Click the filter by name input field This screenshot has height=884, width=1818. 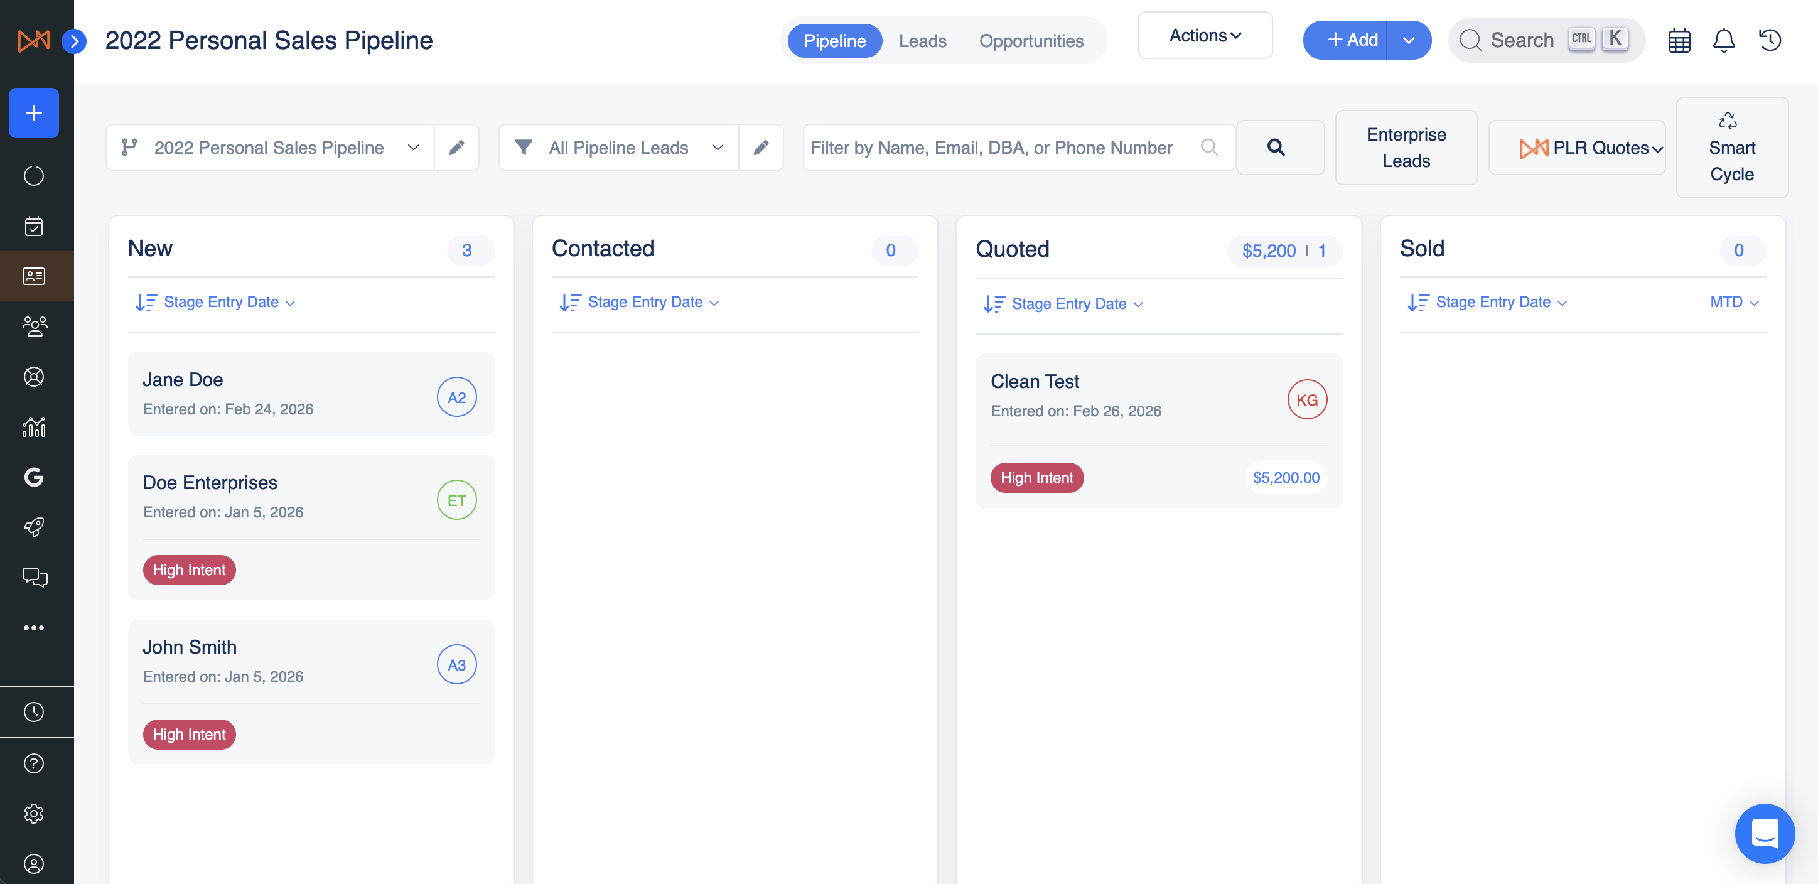pyautogui.click(x=1002, y=147)
